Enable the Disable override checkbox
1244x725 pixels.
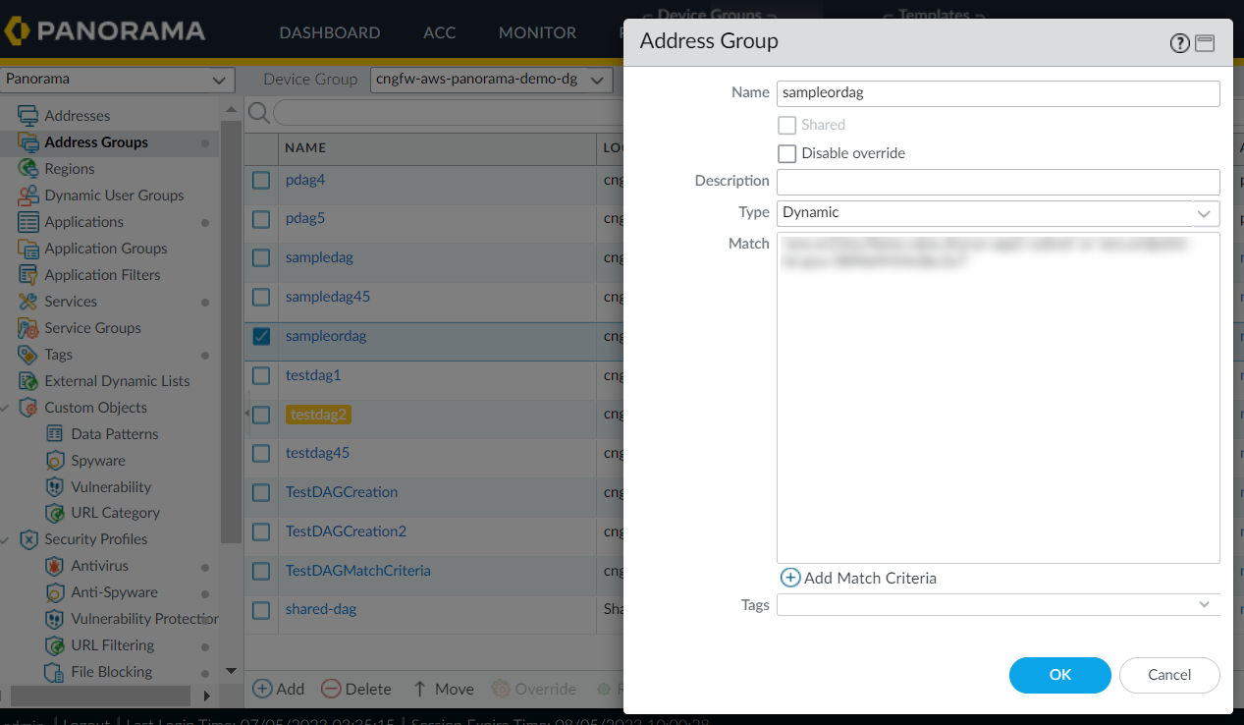pos(786,153)
